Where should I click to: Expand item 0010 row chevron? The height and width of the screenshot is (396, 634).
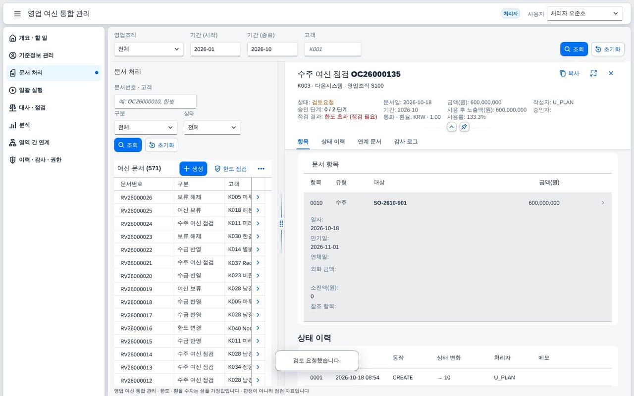603,203
